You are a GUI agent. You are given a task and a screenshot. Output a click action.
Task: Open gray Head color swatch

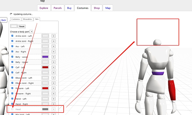[x=45, y=109]
